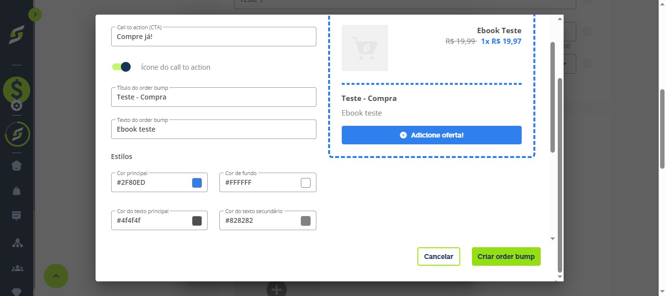
Task: Click the dialog's inner scrollbar thumb
Action: tap(552, 97)
